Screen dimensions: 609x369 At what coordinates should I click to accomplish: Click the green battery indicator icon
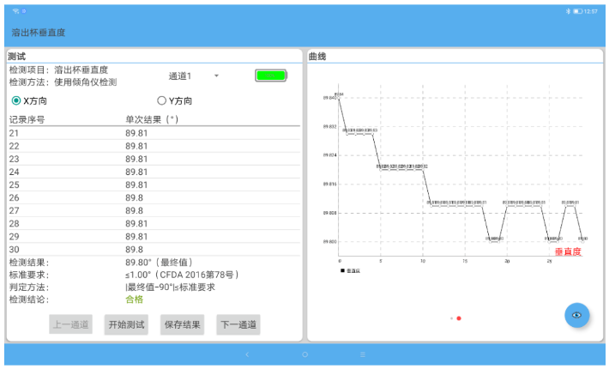(270, 76)
